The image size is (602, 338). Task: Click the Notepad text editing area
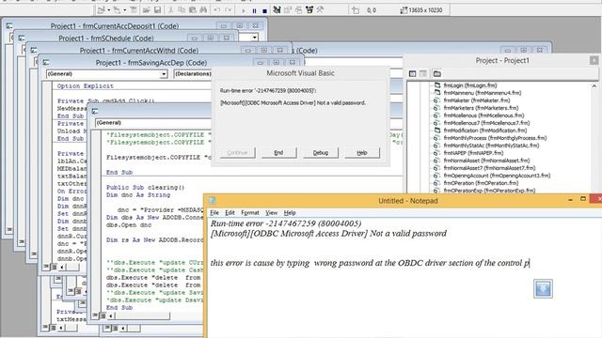[x=404, y=278]
